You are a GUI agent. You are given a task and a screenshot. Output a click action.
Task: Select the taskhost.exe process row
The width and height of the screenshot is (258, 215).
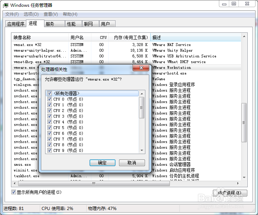coord(126,176)
